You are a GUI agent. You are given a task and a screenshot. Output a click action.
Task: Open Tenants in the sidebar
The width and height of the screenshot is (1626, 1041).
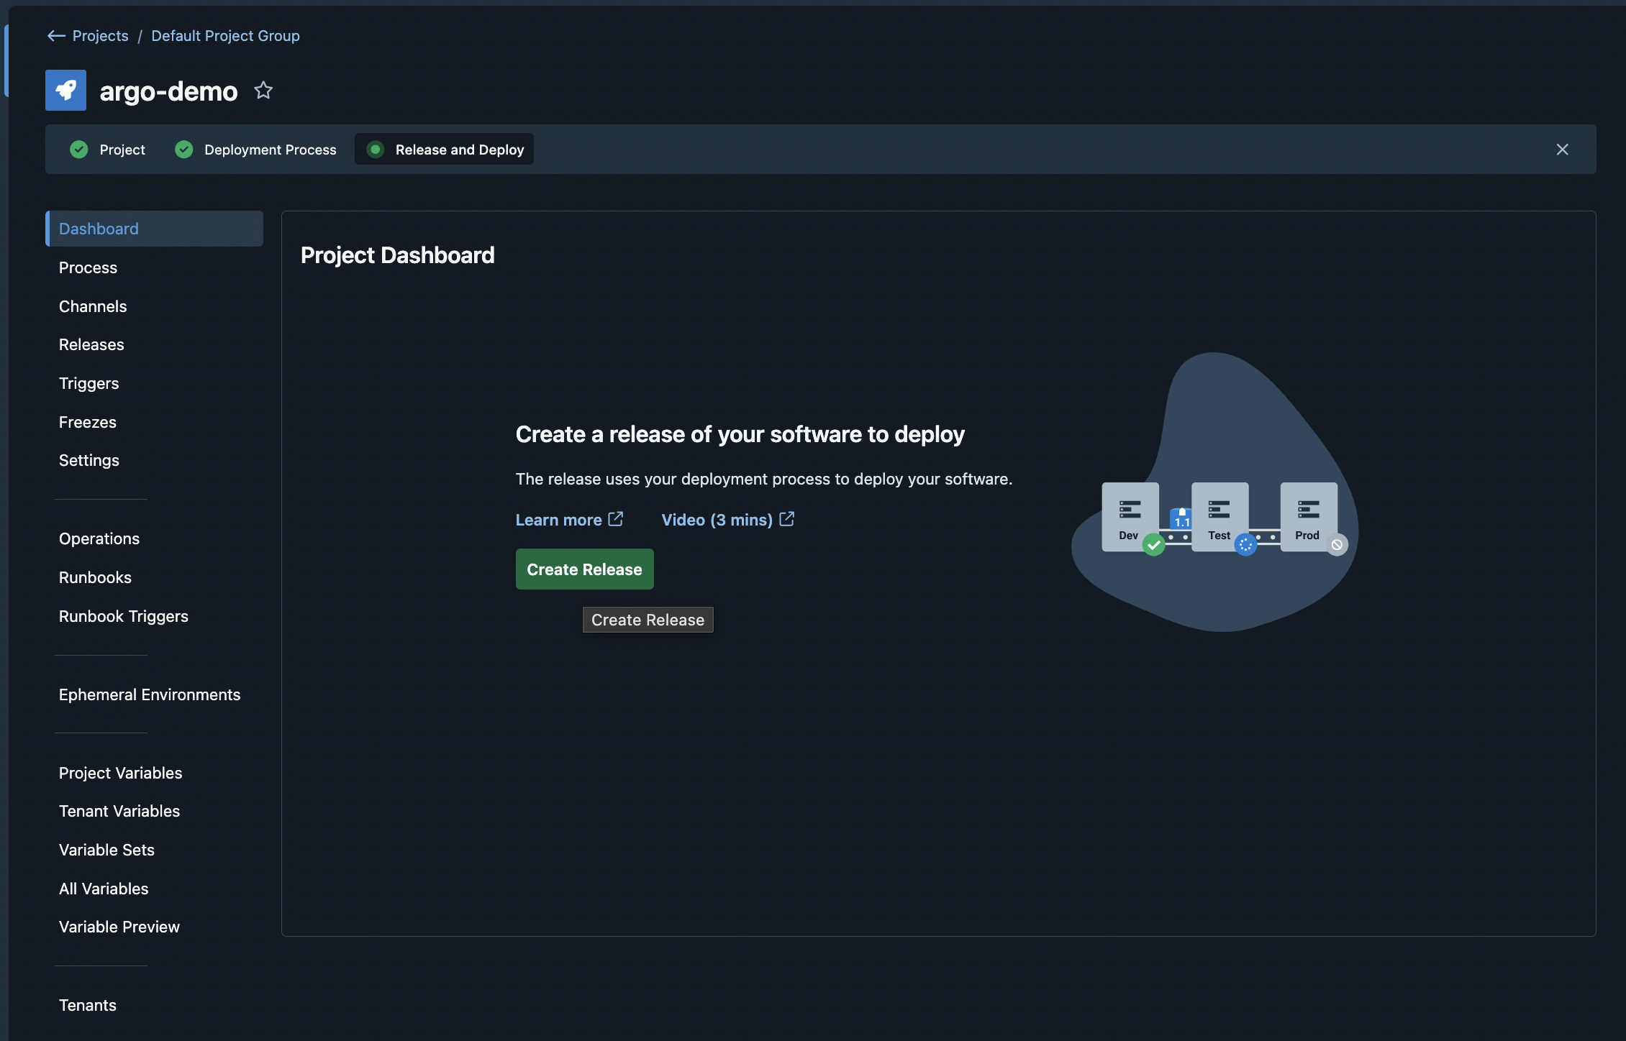pyautogui.click(x=88, y=1005)
